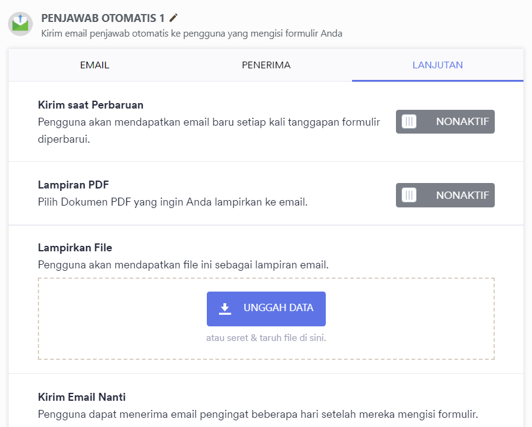Click the UNGGAH DATA button
This screenshot has width=532, height=427.
267,309
